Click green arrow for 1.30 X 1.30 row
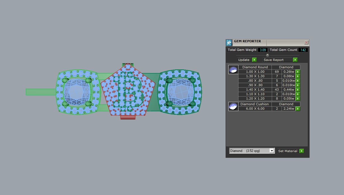The image size is (344, 195). [298, 76]
